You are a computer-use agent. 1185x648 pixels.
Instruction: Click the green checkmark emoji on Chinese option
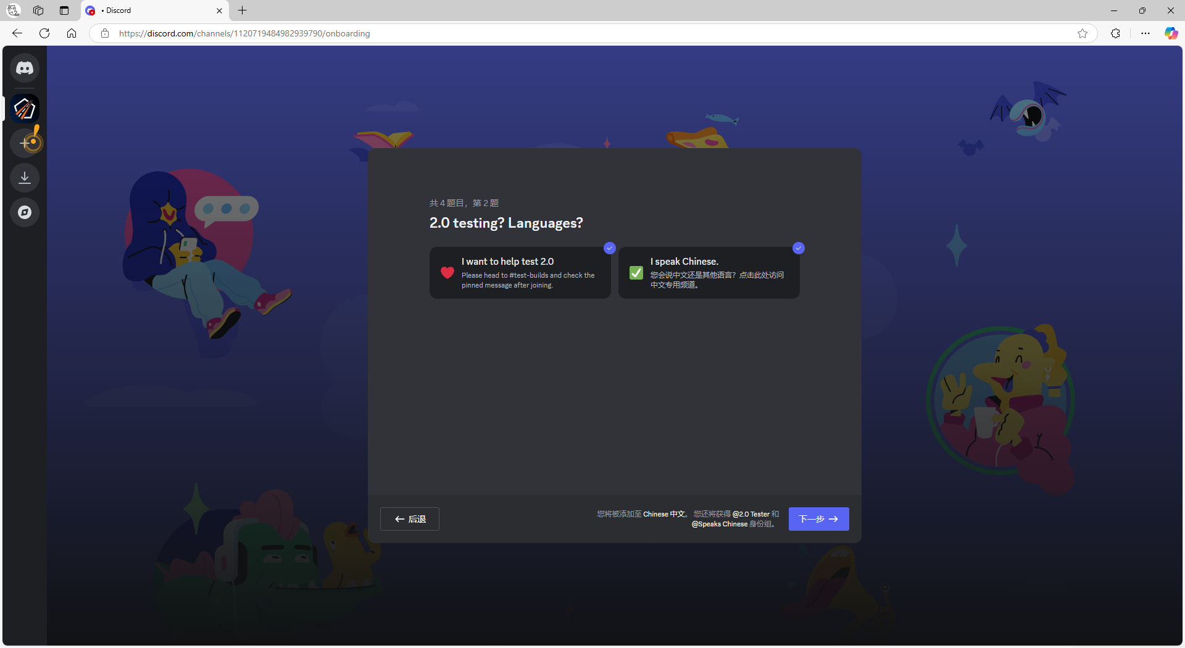pyautogui.click(x=636, y=273)
